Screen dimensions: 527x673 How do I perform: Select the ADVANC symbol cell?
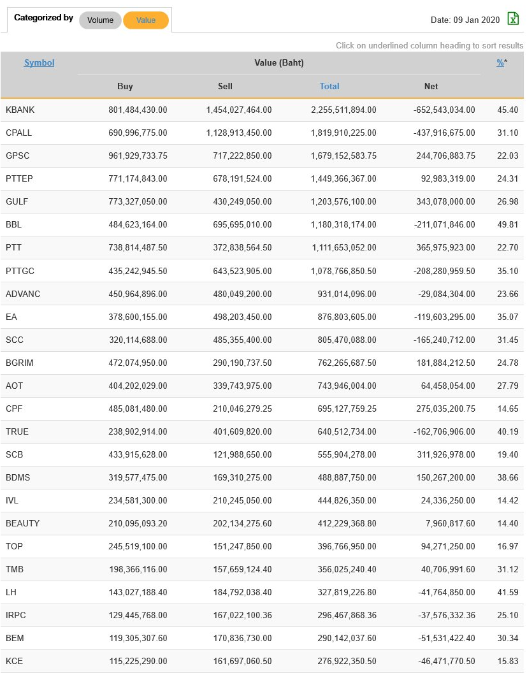pyautogui.click(x=23, y=294)
